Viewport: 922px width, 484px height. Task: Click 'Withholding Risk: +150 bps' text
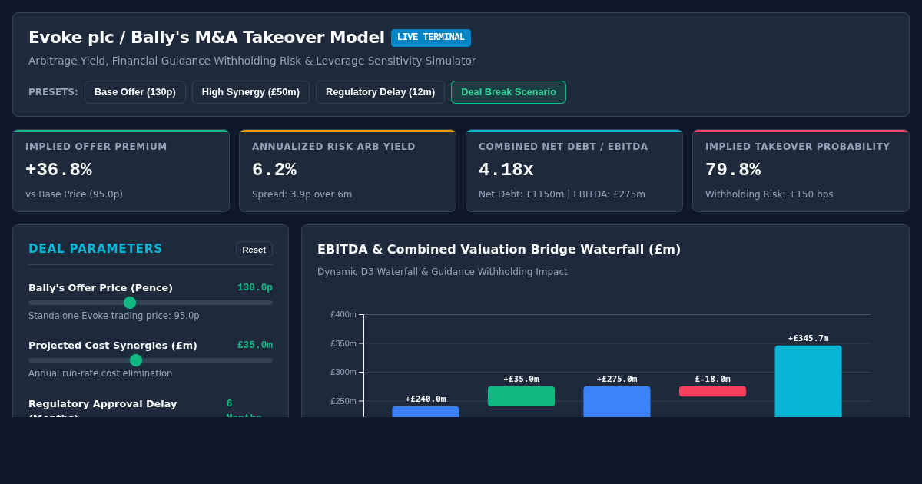tap(769, 194)
